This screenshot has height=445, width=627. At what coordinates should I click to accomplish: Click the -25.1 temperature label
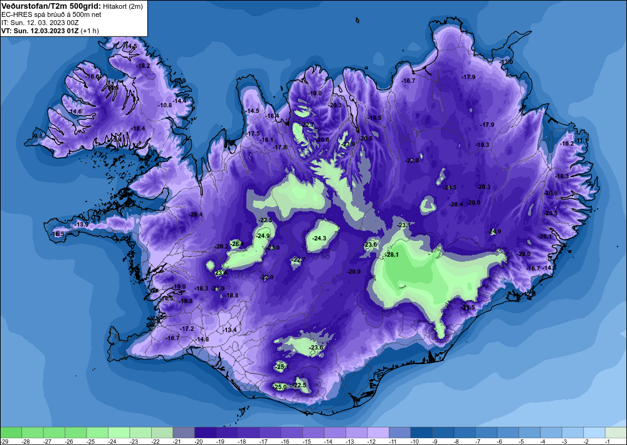coord(282,367)
